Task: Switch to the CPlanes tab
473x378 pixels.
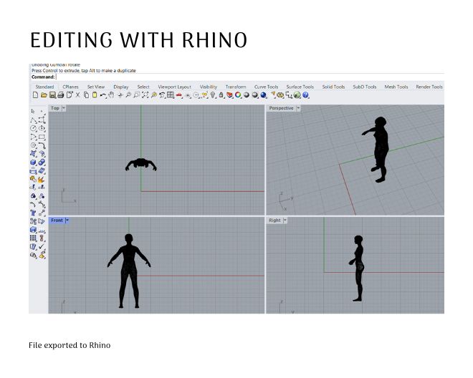Action: coord(70,87)
